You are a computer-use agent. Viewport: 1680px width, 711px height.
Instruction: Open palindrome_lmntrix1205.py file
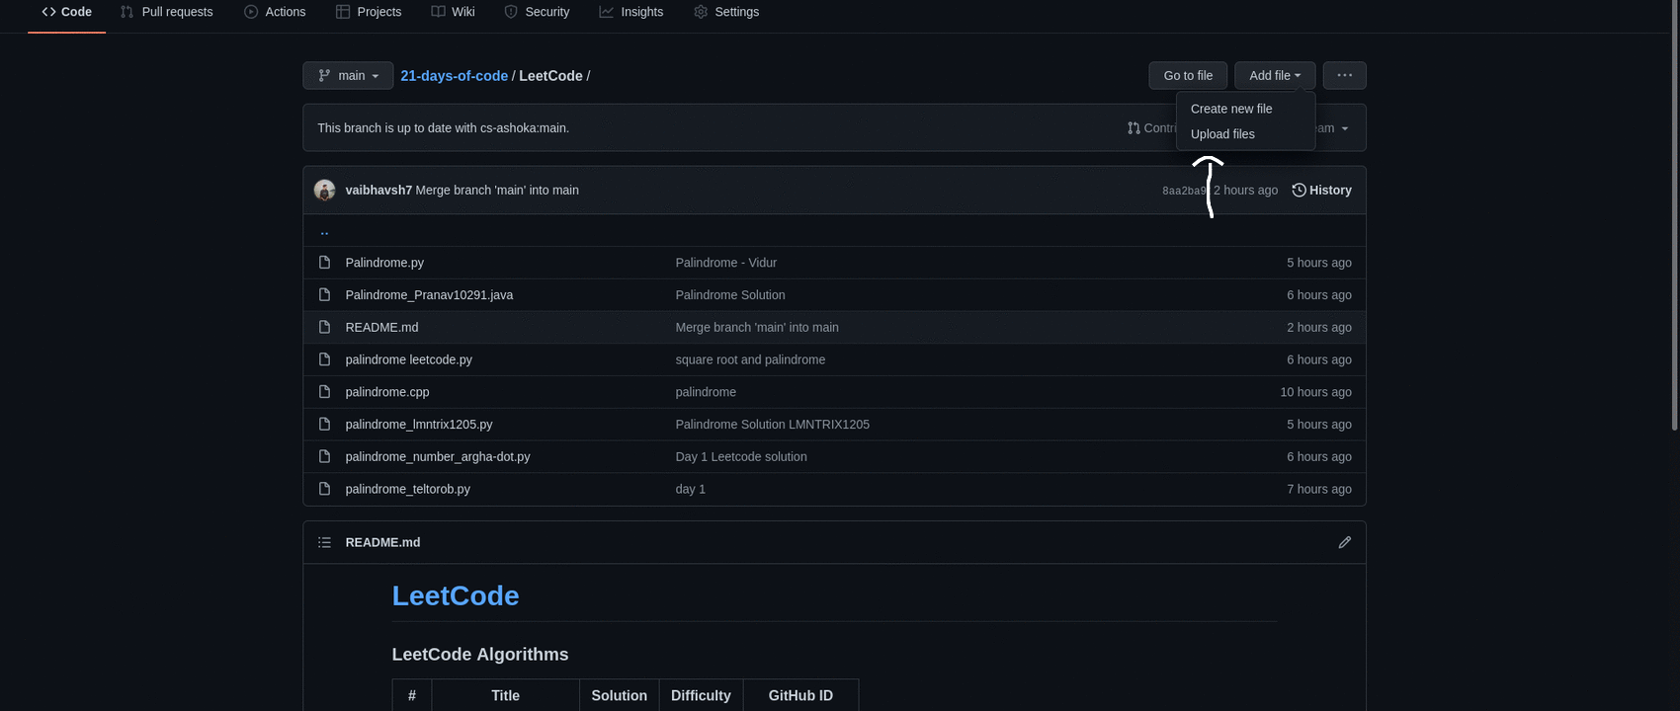[x=419, y=425]
